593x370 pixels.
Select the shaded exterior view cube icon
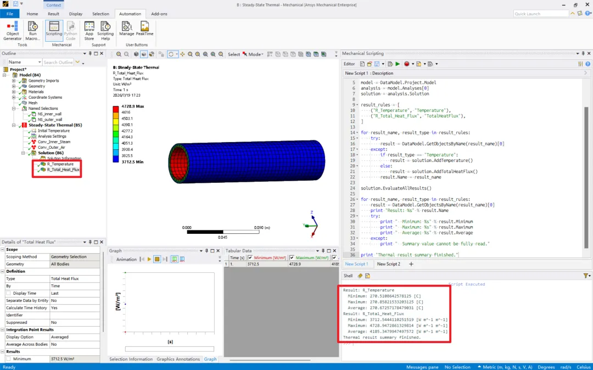tap(144, 54)
